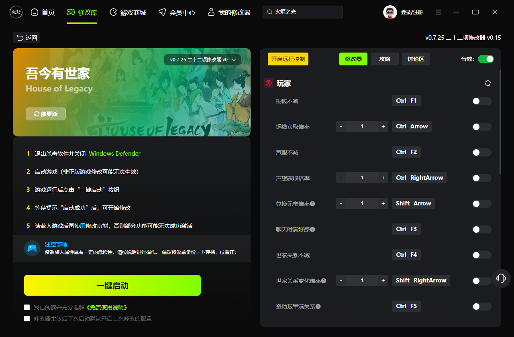This screenshot has width=514, height=337.
Task: Select the 修改器 panel tab
Action: pos(353,59)
